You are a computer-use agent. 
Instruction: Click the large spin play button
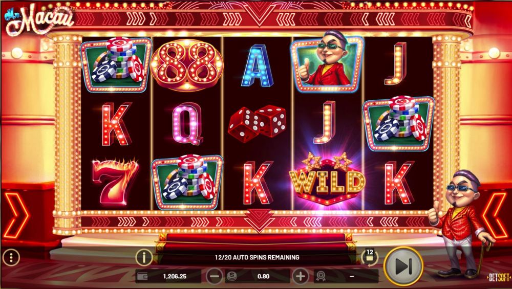pyautogui.click(x=403, y=267)
